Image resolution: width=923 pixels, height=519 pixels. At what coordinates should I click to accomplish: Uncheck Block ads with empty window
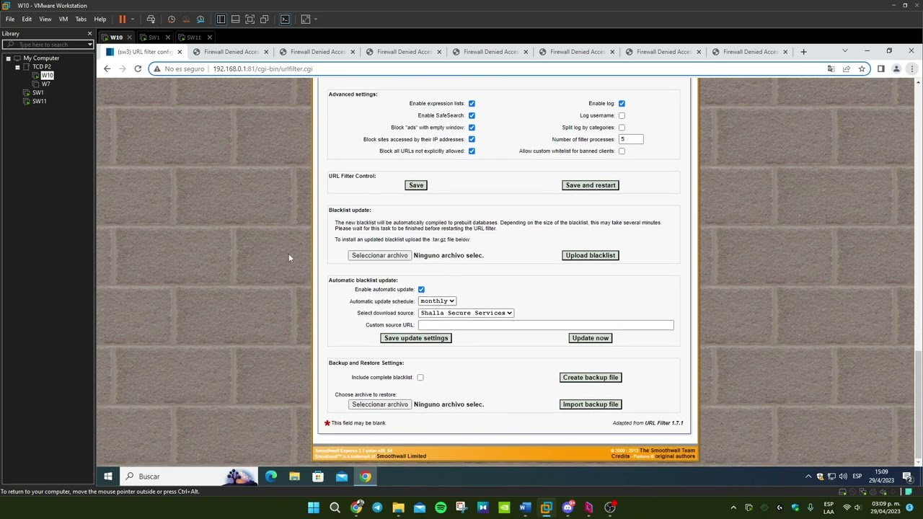(x=472, y=128)
